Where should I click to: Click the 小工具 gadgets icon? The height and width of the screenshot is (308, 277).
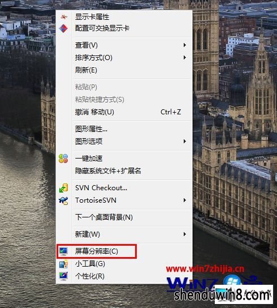point(63,264)
